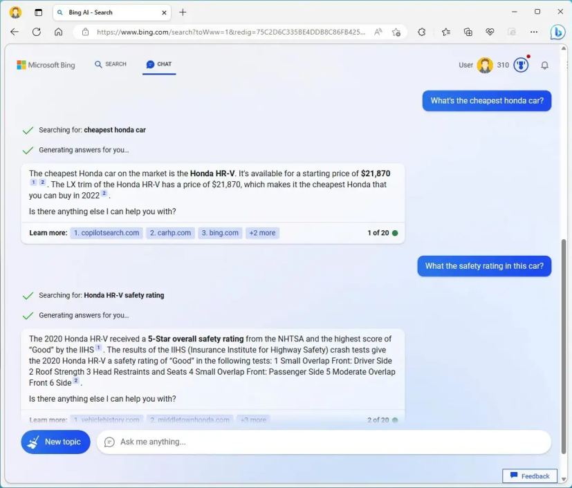The image size is (572, 488).
Task: Click citation 2 after 'Front 6 Side'
Action: (76, 380)
